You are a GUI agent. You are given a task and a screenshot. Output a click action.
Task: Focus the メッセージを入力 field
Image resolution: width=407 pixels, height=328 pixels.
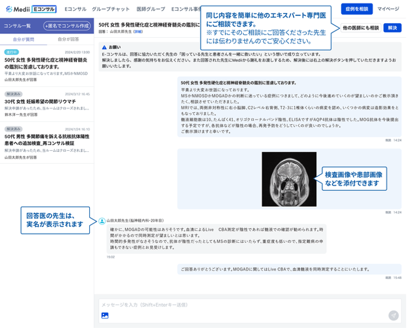click(x=250, y=311)
